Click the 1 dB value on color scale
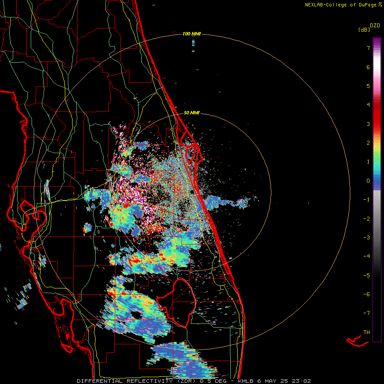Viewport: 384px width, 384px height. 368,162
